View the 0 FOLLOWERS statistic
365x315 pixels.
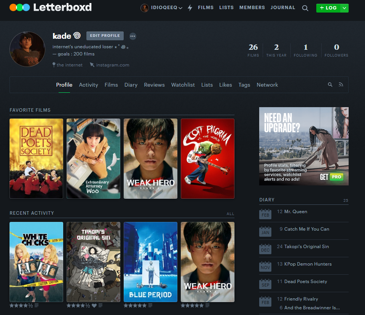pos(336,50)
